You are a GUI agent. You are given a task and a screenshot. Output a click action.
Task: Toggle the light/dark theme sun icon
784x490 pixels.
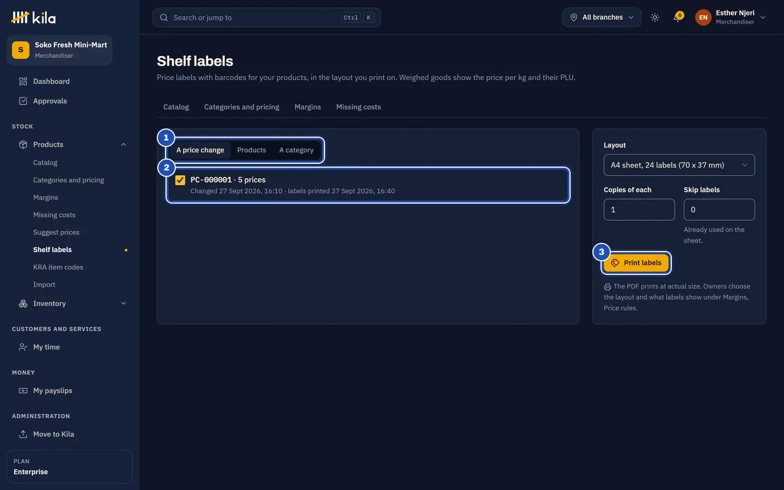click(x=655, y=17)
